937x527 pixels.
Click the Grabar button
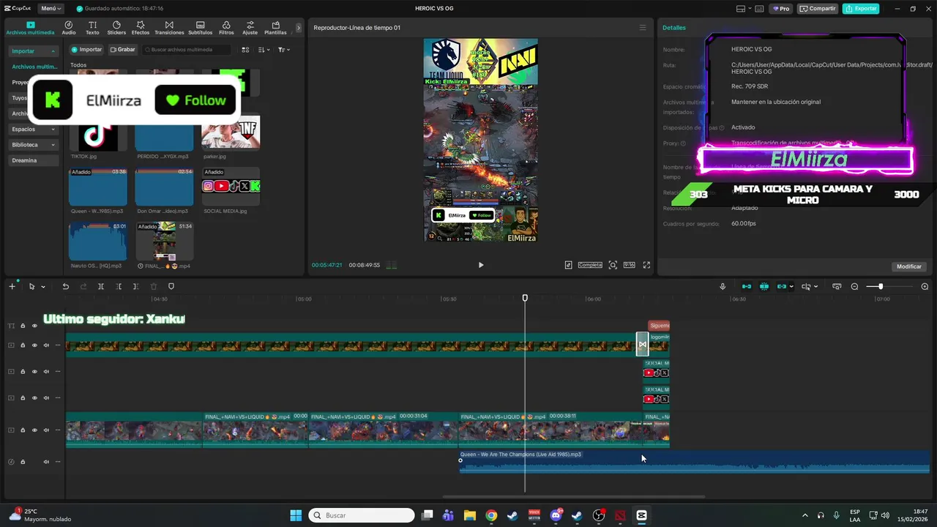(122, 50)
